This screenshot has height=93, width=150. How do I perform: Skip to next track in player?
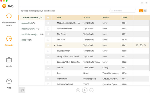click(x=91, y=90)
